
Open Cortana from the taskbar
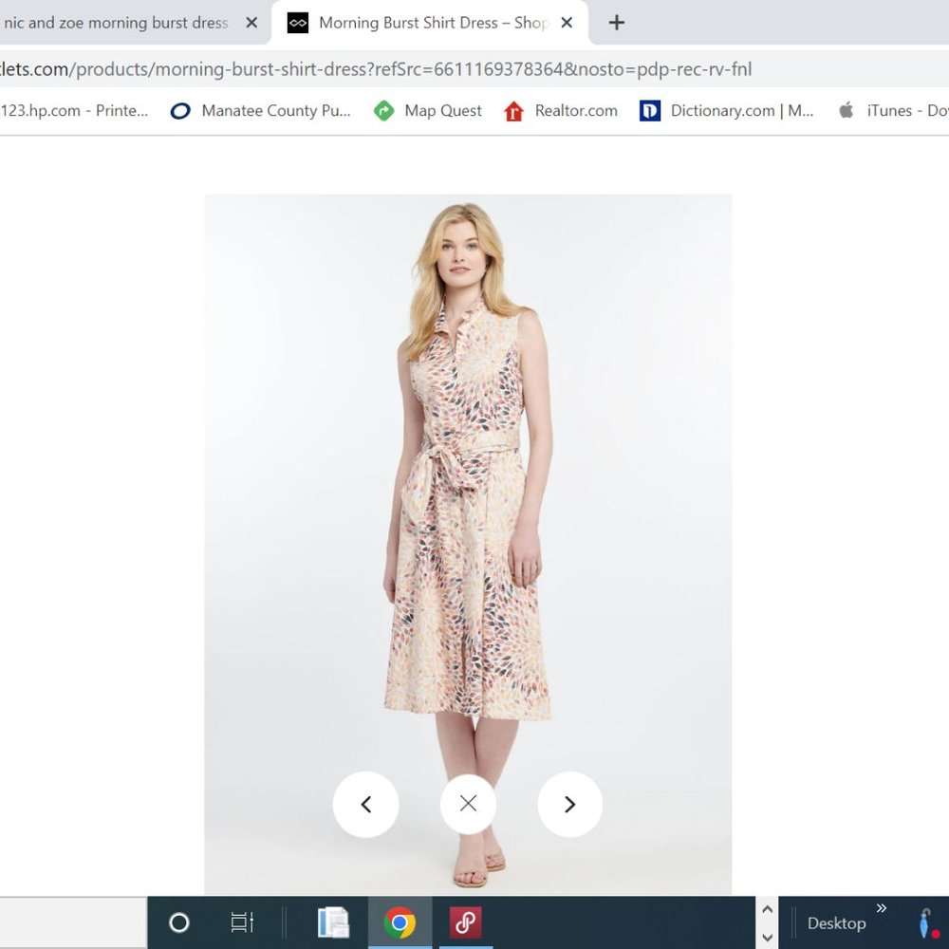(178, 922)
